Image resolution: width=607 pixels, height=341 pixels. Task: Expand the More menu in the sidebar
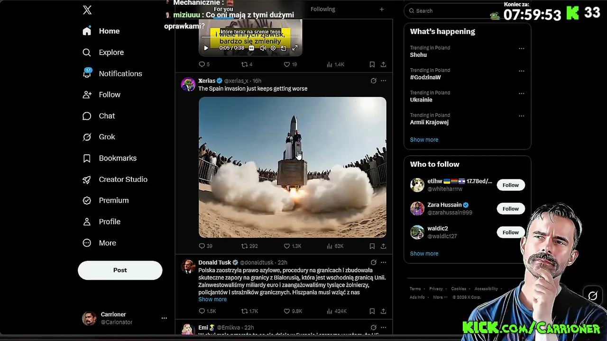pyautogui.click(x=99, y=243)
